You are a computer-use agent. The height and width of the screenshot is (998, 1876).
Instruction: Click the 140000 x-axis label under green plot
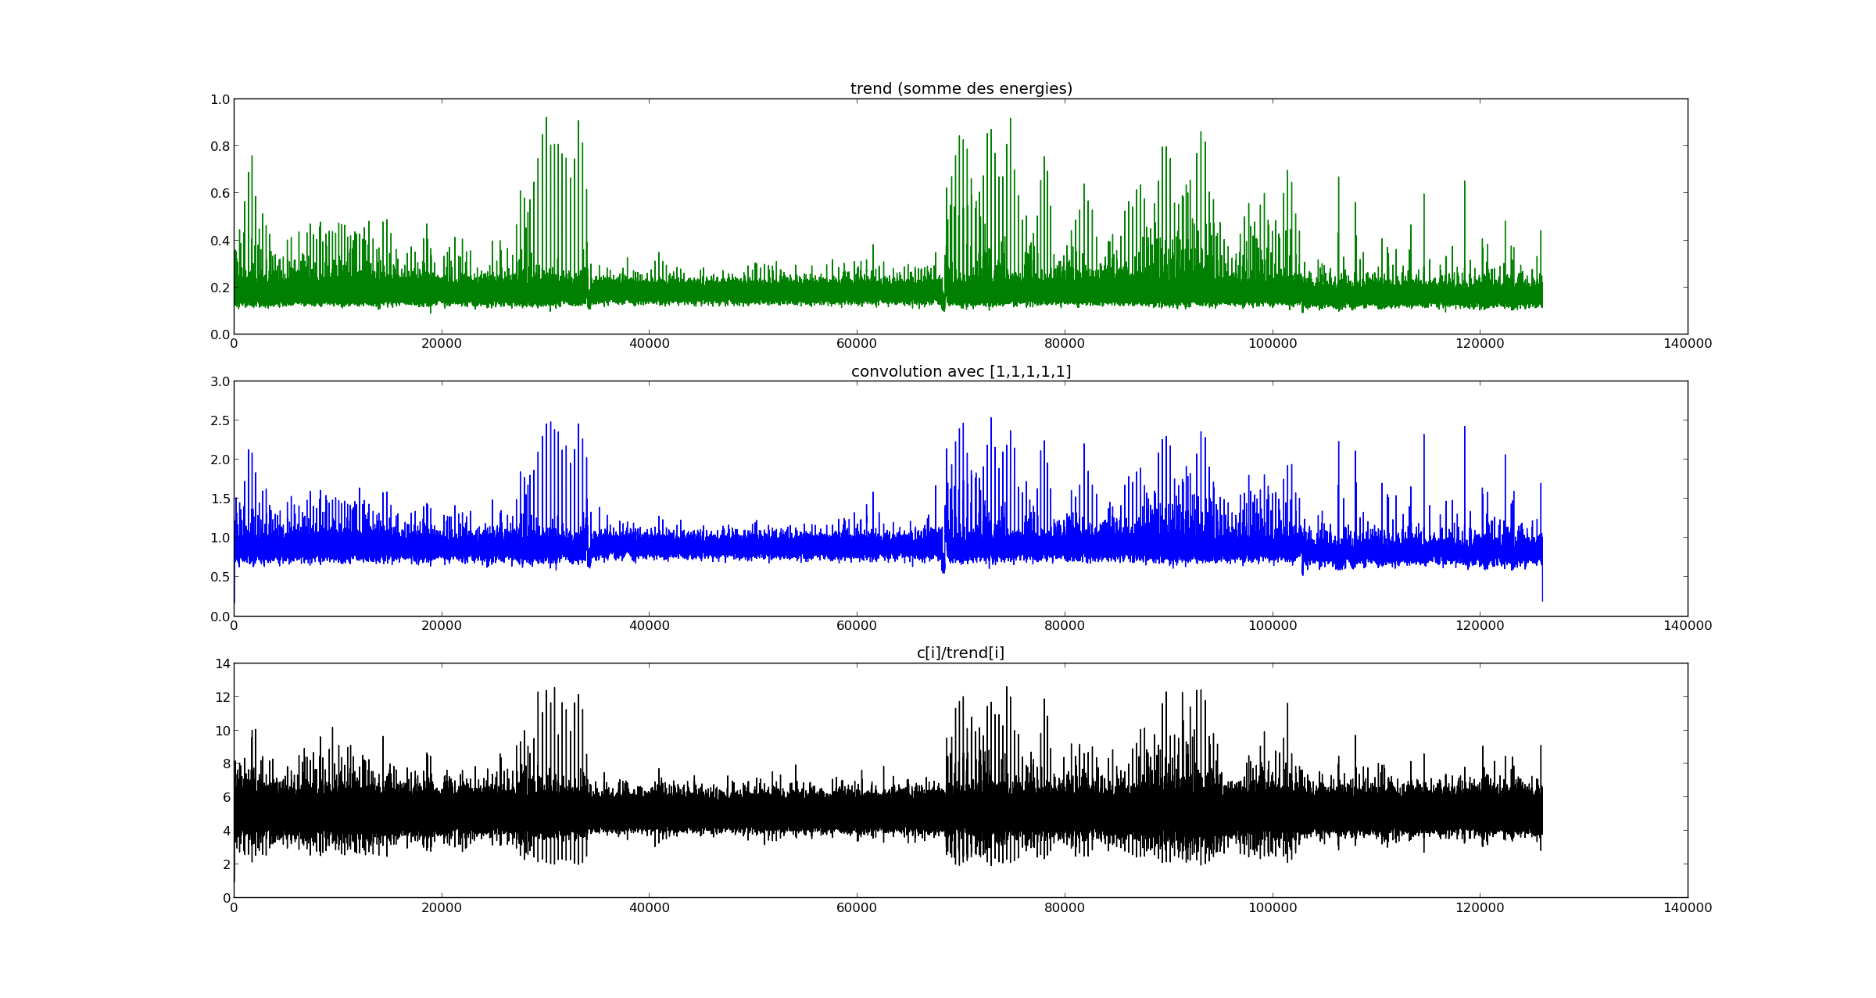coord(1687,344)
